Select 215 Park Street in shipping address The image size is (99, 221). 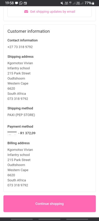19,73
